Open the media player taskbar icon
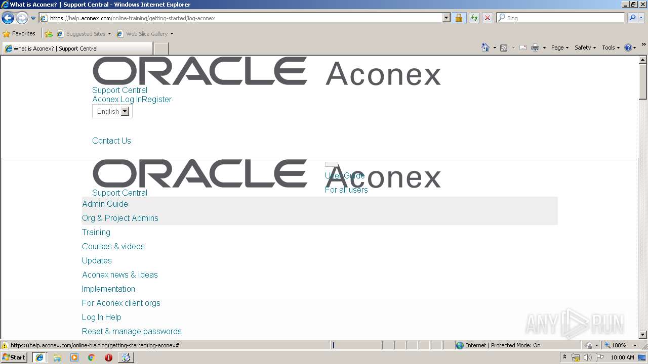 [74, 357]
